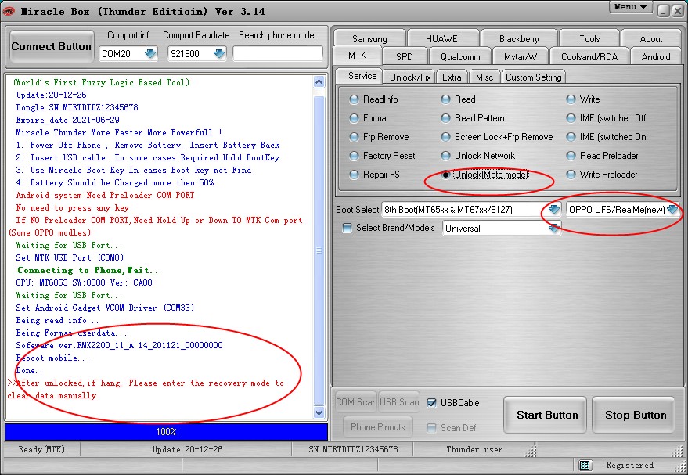The image size is (688, 475).
Task: Close the Miracle Box window
Action: (678, 10)
